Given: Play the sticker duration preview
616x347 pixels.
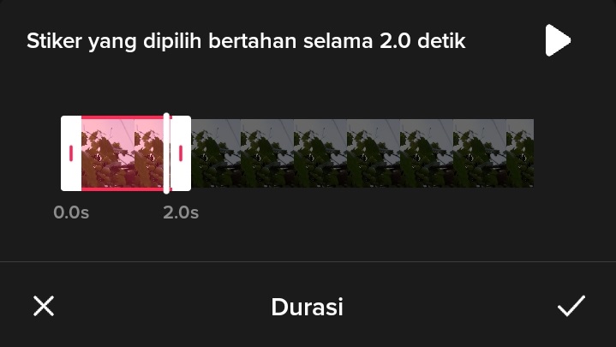Looking at the screenshot, I should pyautogui.click(x=558, y=40).
